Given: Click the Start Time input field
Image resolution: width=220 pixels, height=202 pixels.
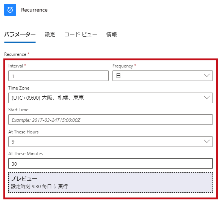Looking at the screenshot, I should 111,120.
